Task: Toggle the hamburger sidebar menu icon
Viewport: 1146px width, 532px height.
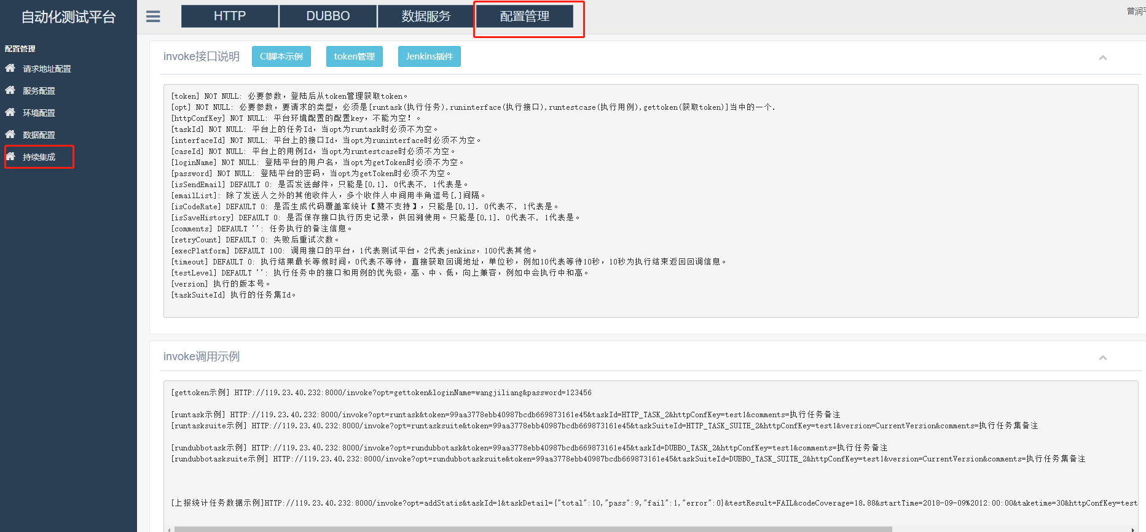Action: point(153,17)
